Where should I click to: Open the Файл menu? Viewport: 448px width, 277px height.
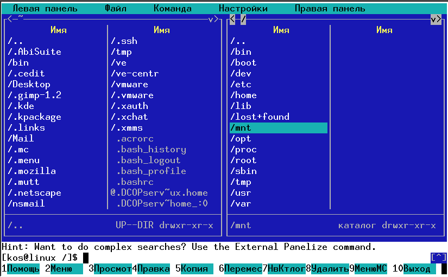[x=115, y=9]
